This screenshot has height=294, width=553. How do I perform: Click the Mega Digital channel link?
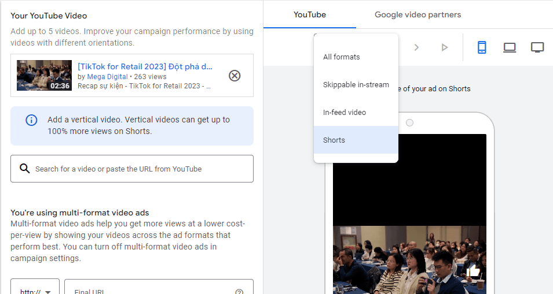pyautogui.click(x=107, y=76)
